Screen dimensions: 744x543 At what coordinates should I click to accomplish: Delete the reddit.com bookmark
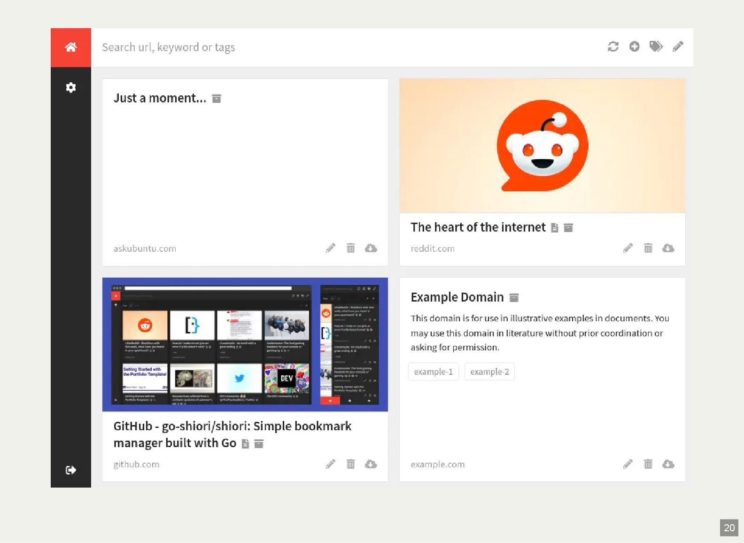pyautogui.click(x=648, y=248)
